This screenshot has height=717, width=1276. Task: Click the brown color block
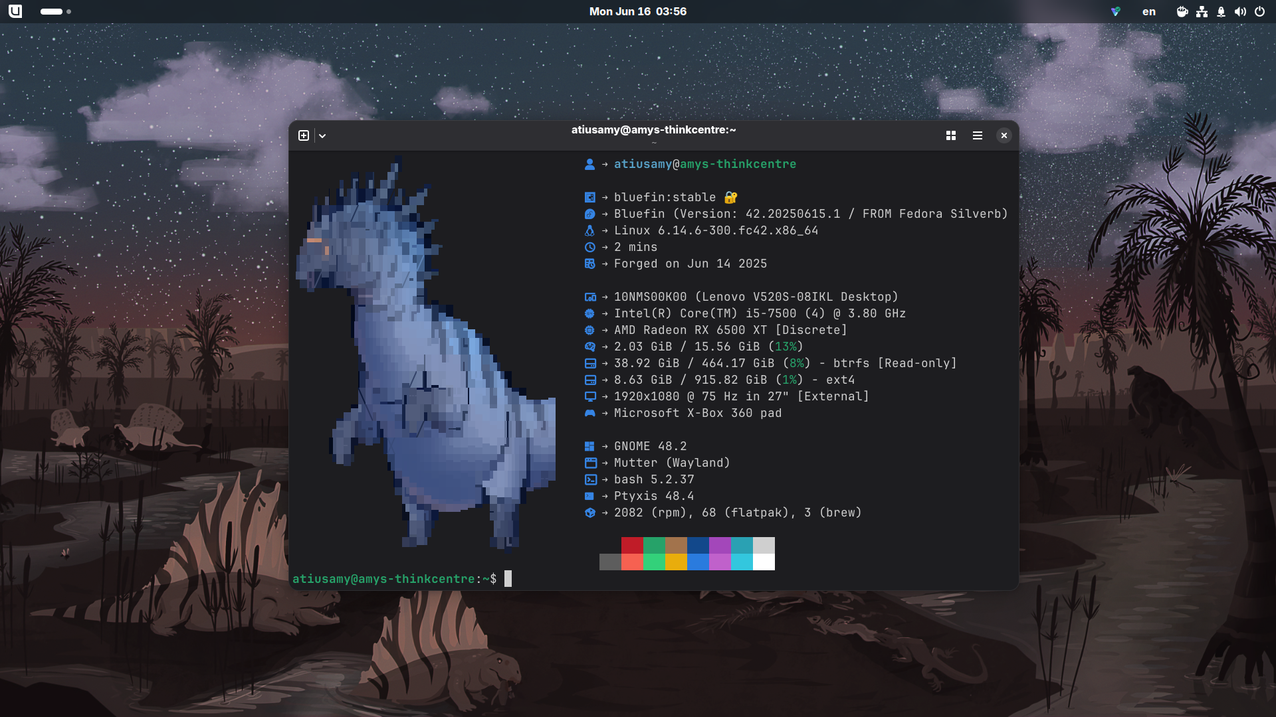click(x=676, y=545)
